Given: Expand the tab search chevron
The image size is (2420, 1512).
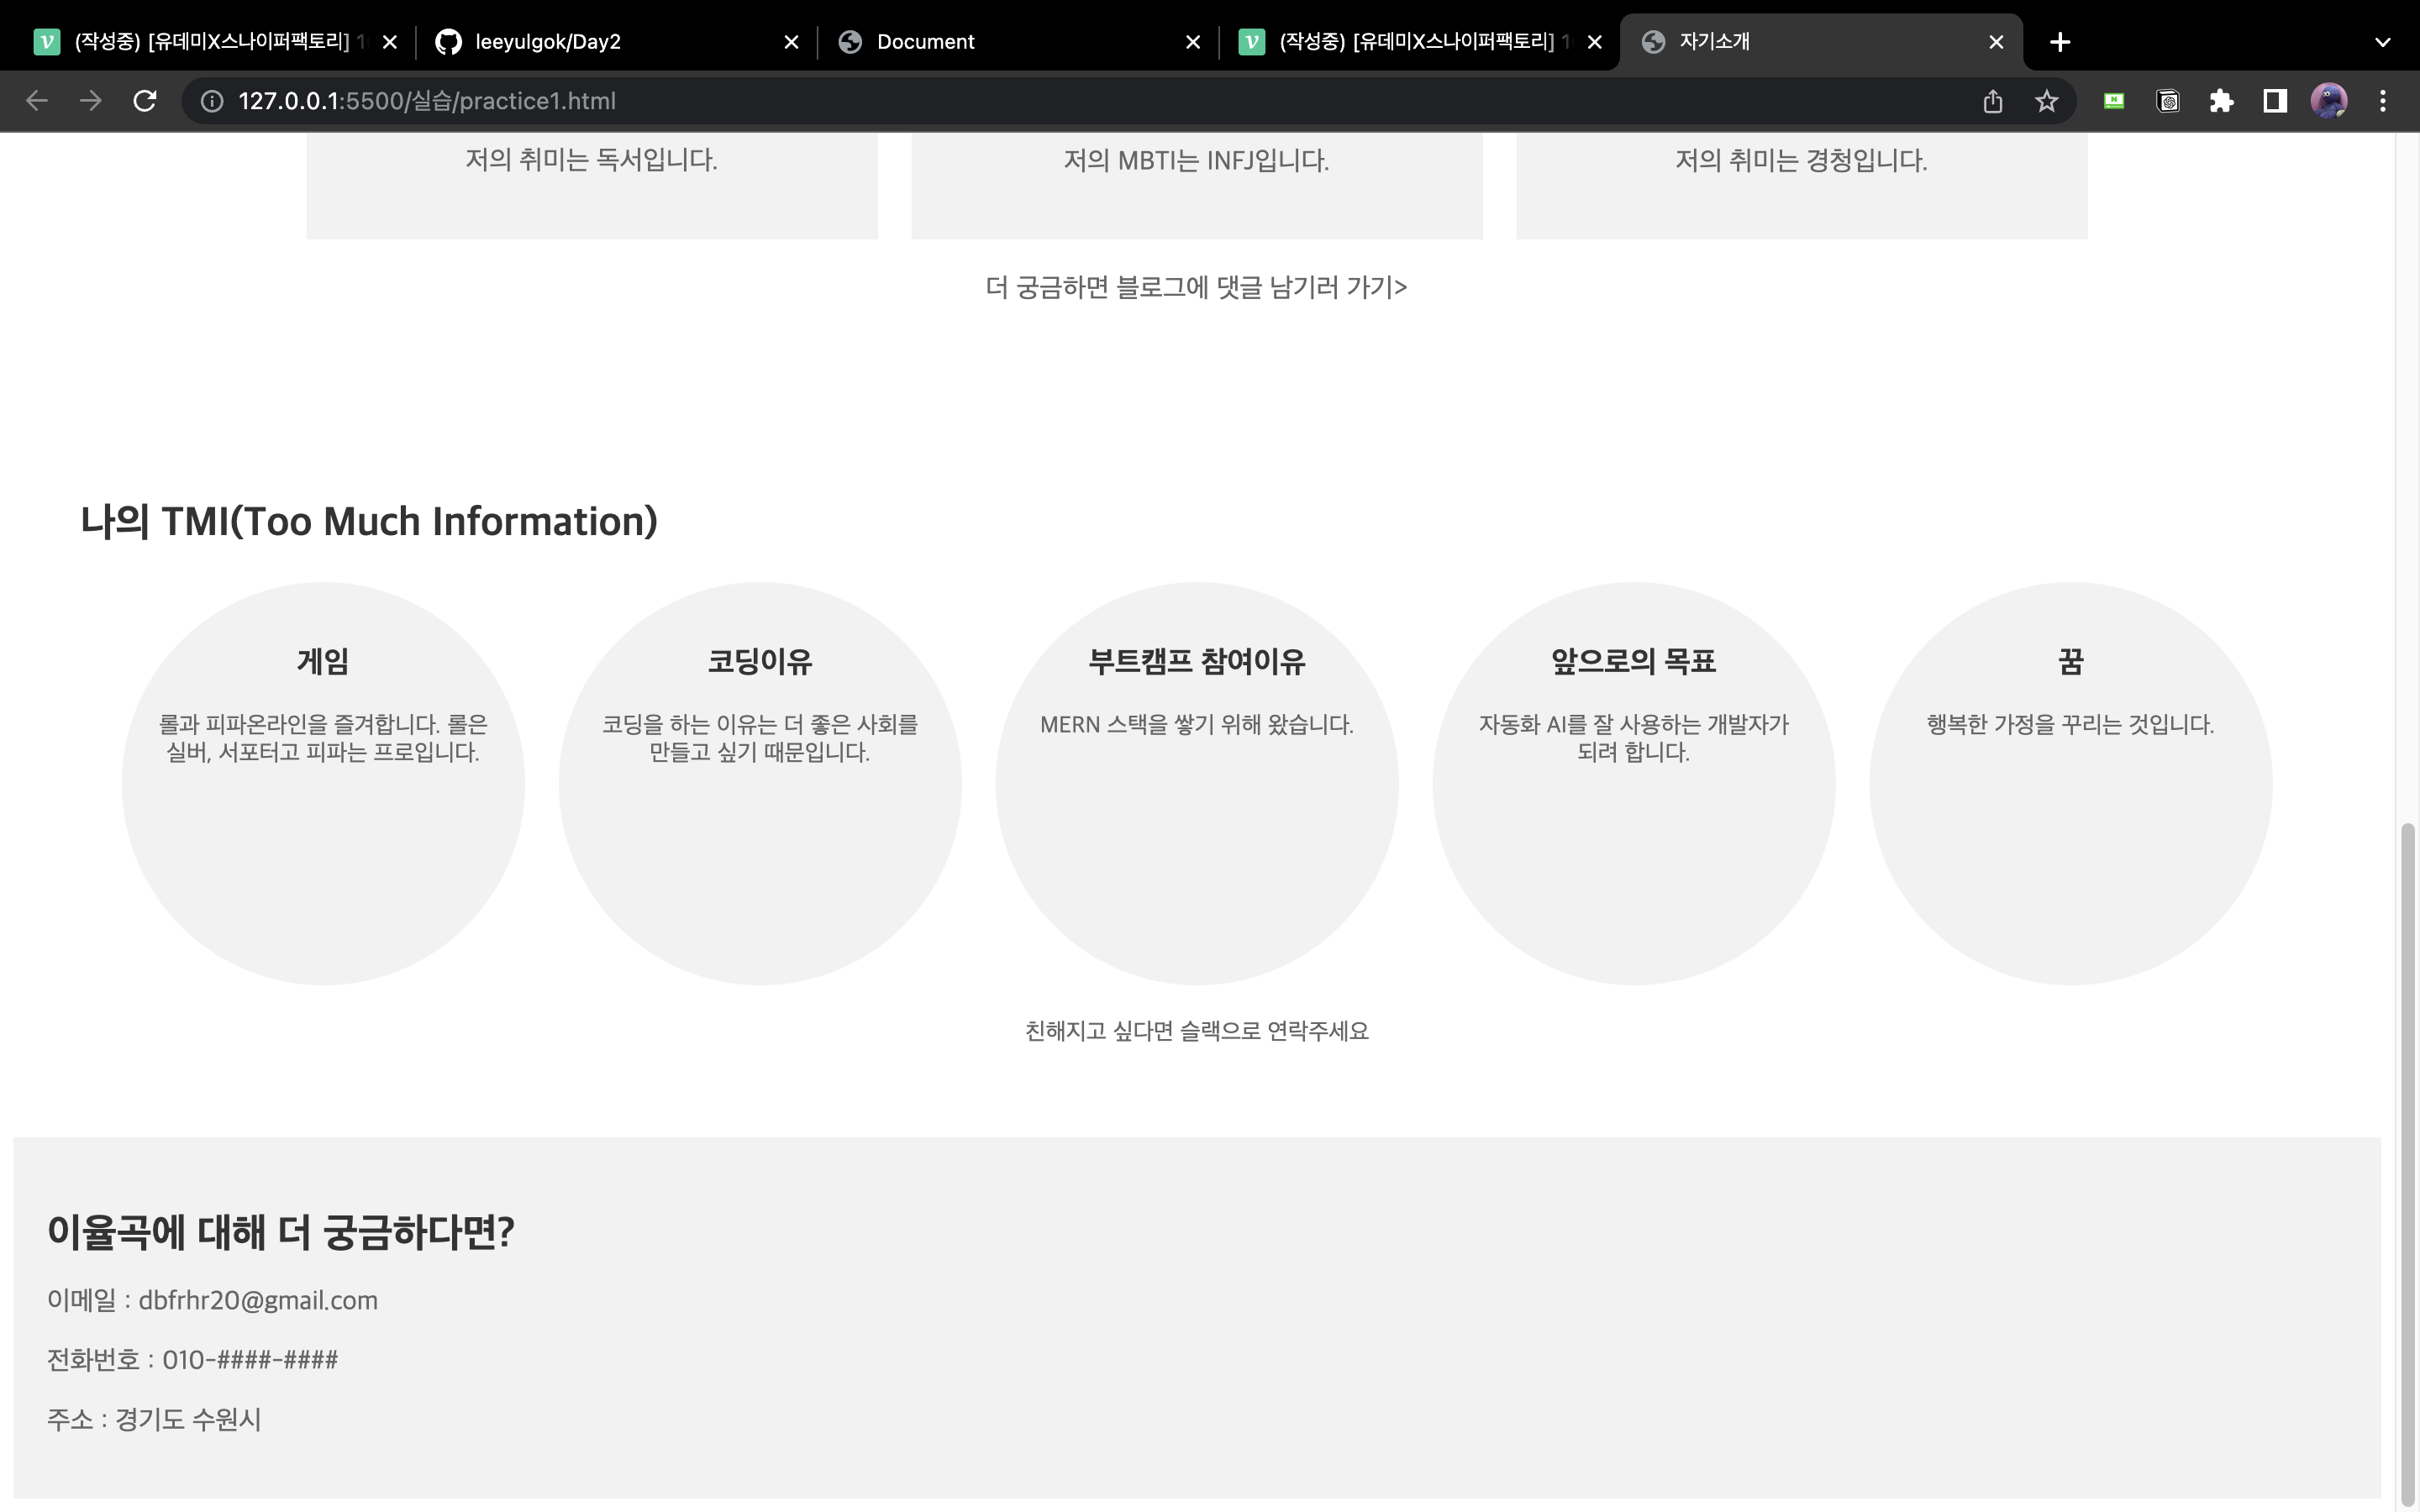Looking at the screenshot, I should pos(2382,42).
